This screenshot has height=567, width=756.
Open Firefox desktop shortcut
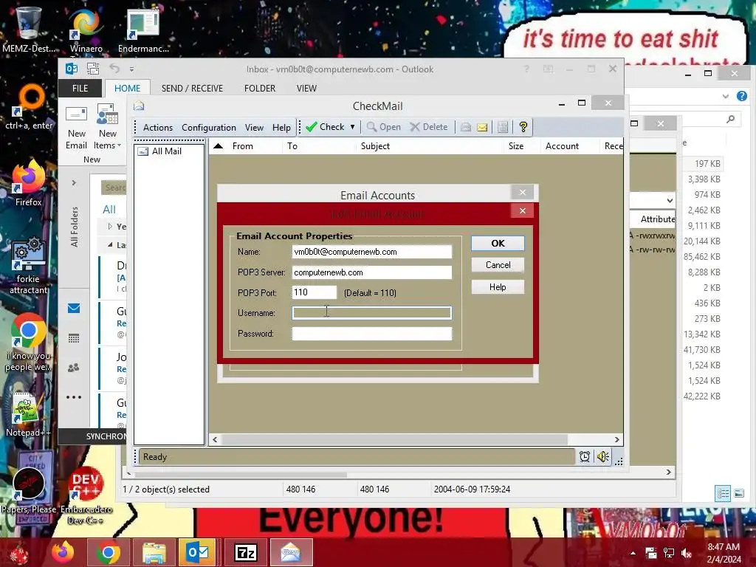tap(28, 184)
